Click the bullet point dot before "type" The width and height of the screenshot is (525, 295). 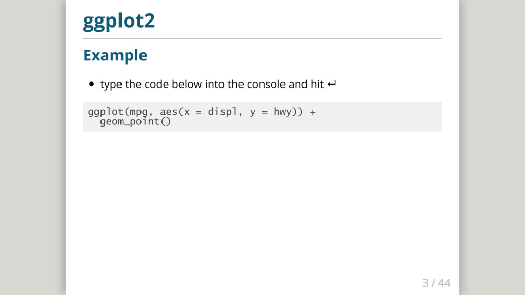click(92, 84)
